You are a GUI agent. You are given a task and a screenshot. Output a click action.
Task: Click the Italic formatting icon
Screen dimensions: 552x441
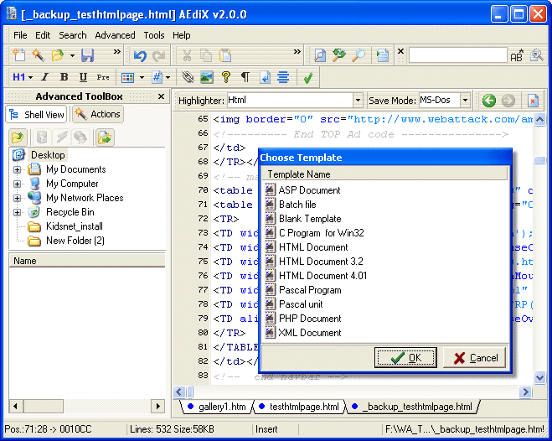coord(44,77)
